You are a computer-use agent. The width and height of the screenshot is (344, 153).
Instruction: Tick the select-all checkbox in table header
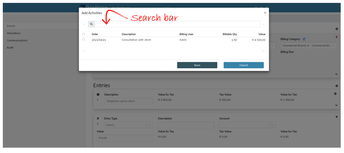[84, 34]
